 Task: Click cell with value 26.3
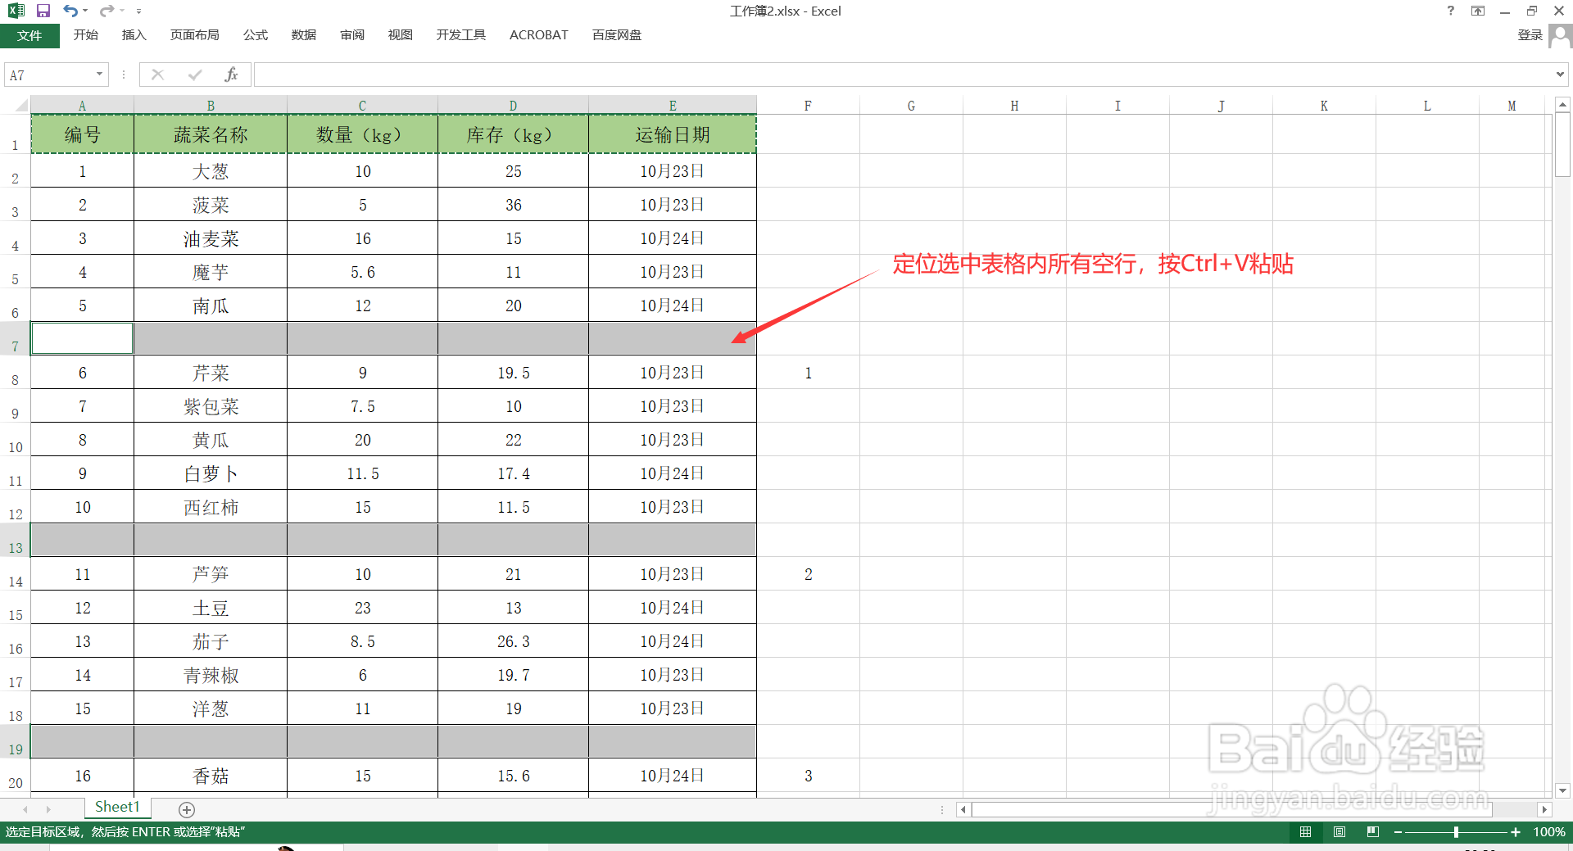point(514,641)
